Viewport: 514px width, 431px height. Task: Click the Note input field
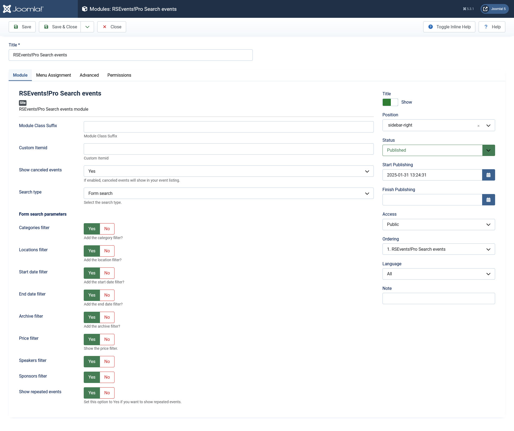pos(439,298)
